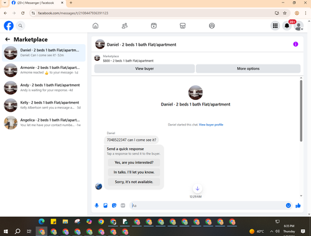Screen dimensions: 311x236
Task: Open the Marketplace storefront icon
Action: coord(183,25)
